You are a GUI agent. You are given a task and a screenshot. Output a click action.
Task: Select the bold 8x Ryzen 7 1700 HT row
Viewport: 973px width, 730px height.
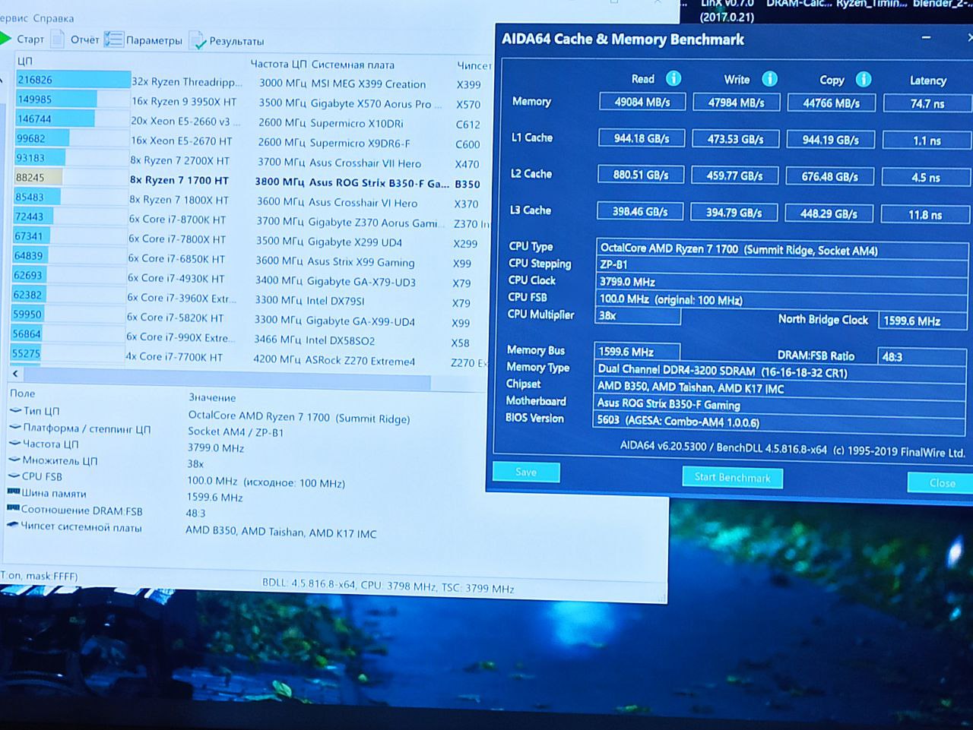(x=251, y=181)
